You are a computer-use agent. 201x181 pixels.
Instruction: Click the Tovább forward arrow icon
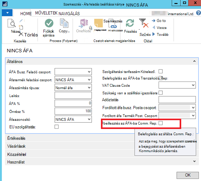pyautogui.click(x=153, y=34)
